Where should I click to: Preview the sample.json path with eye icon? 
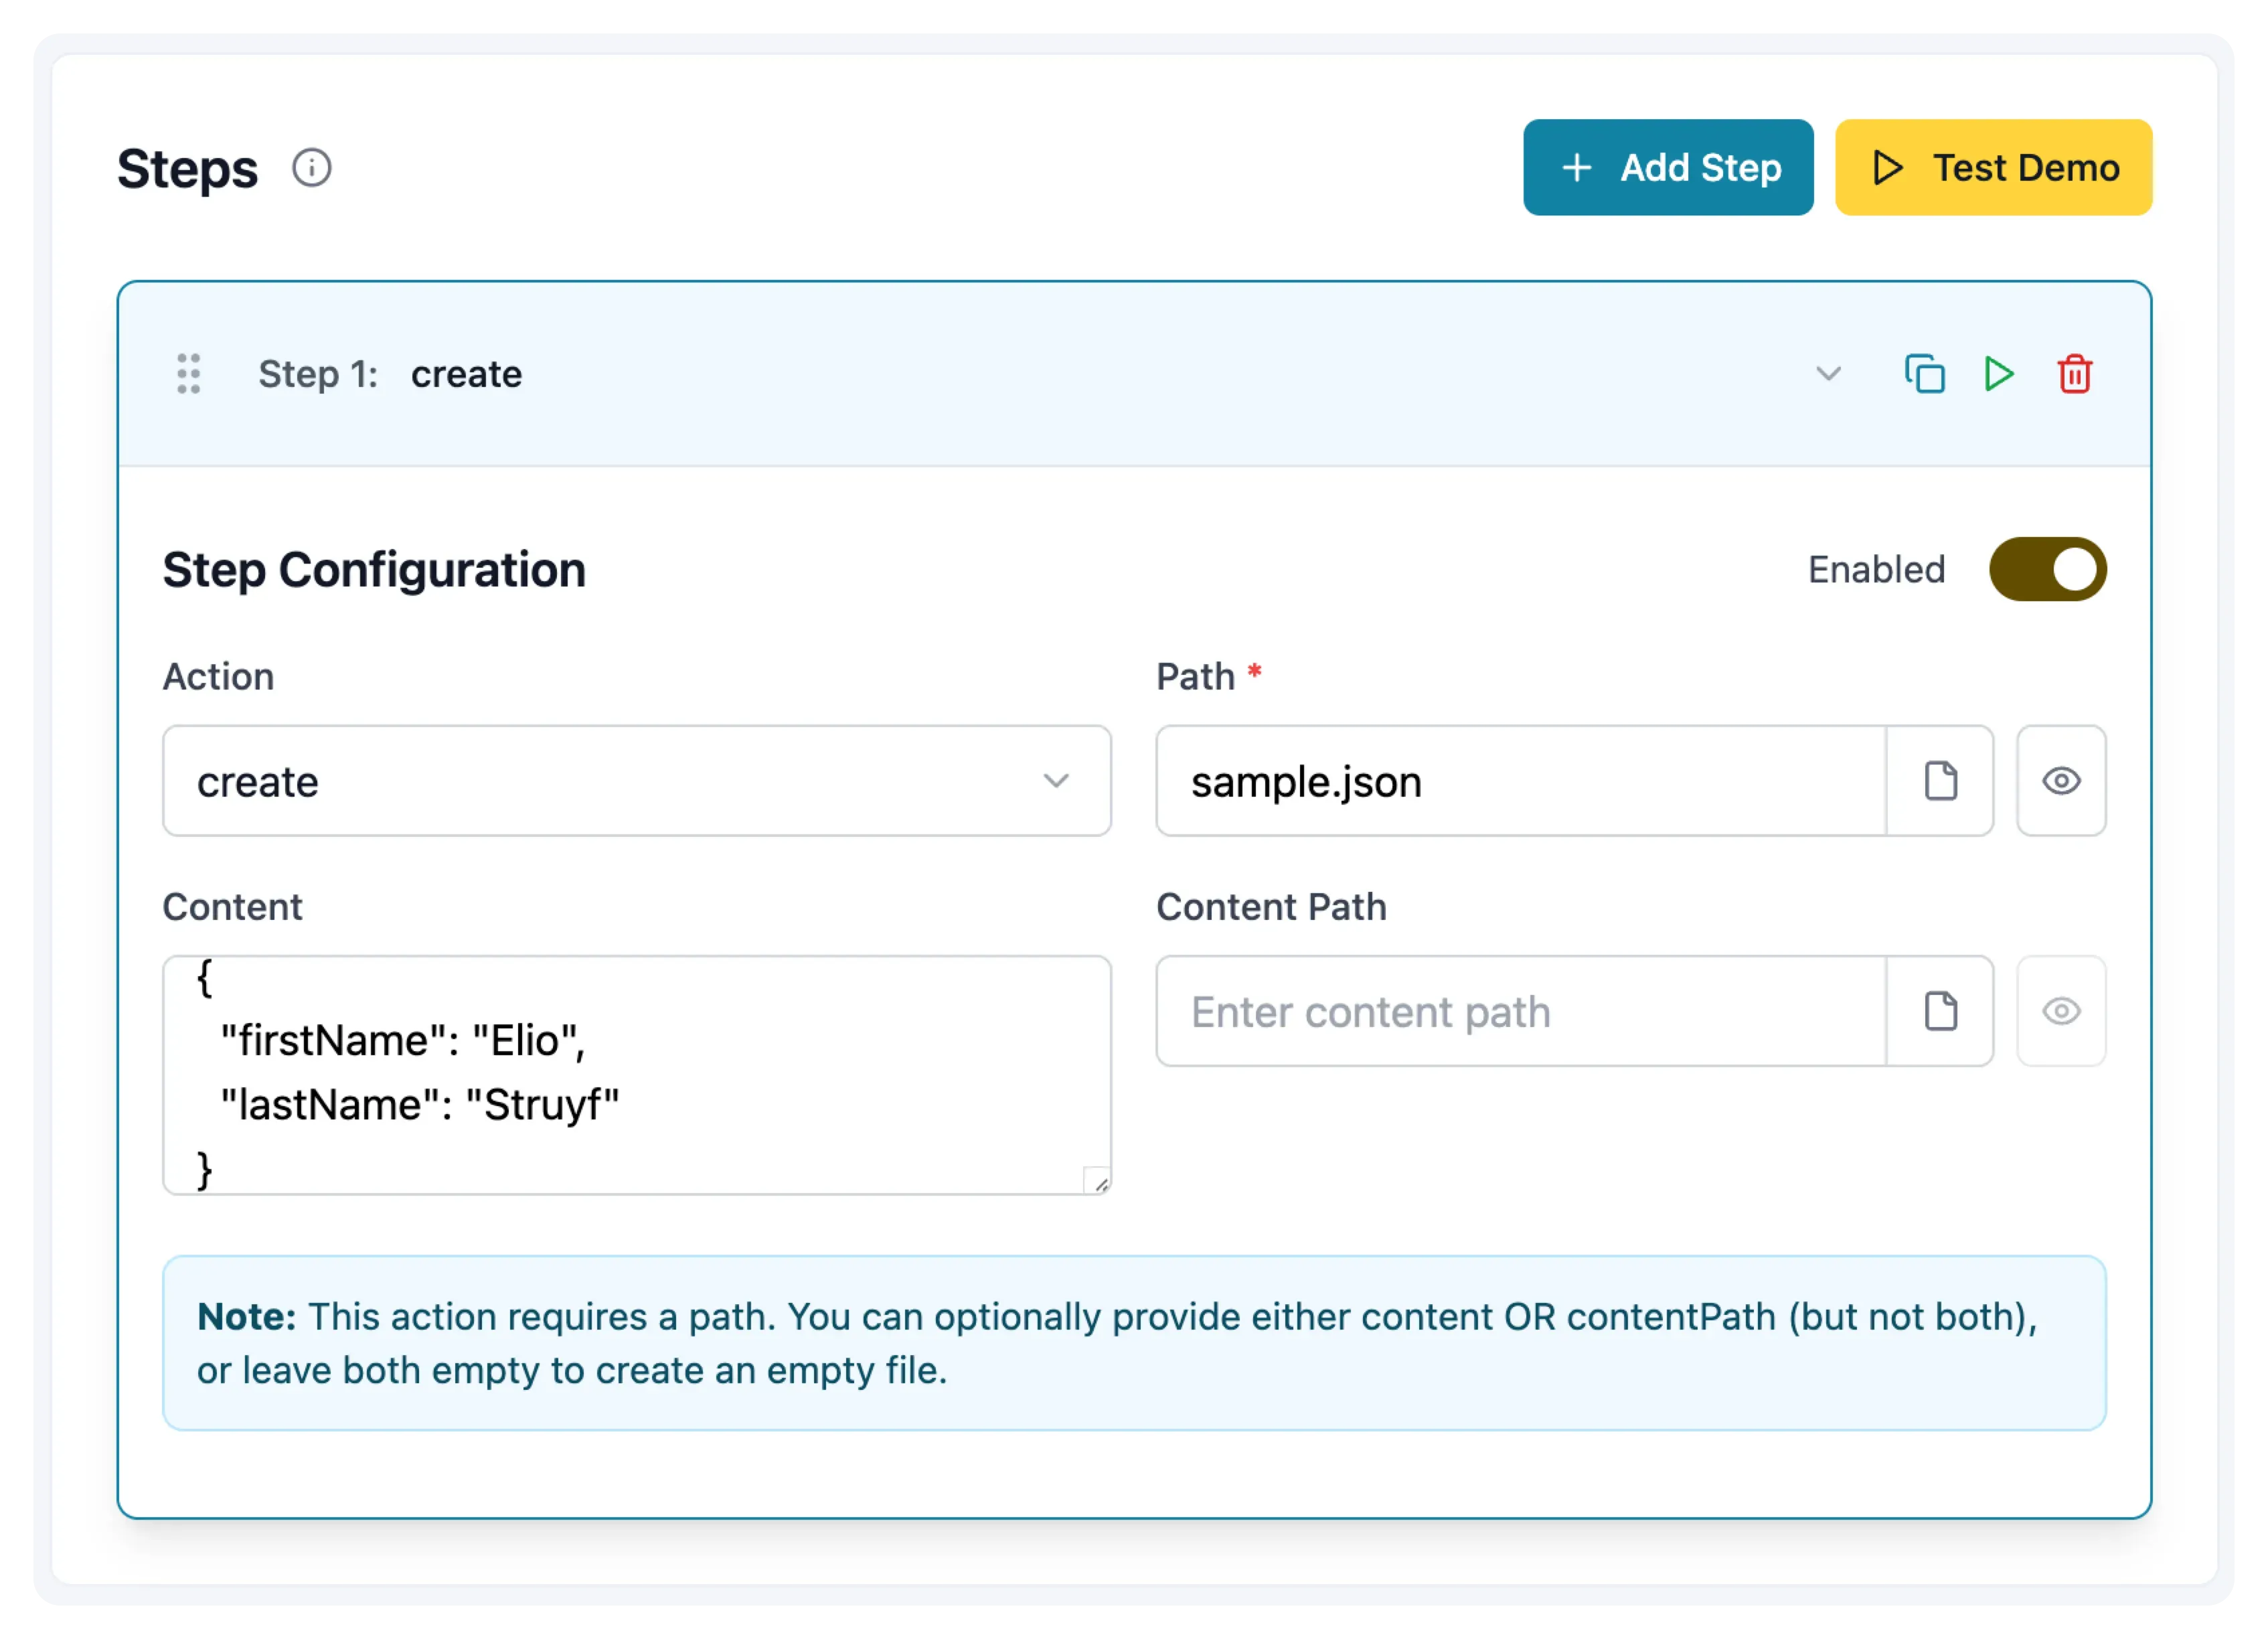point(2061,781)
